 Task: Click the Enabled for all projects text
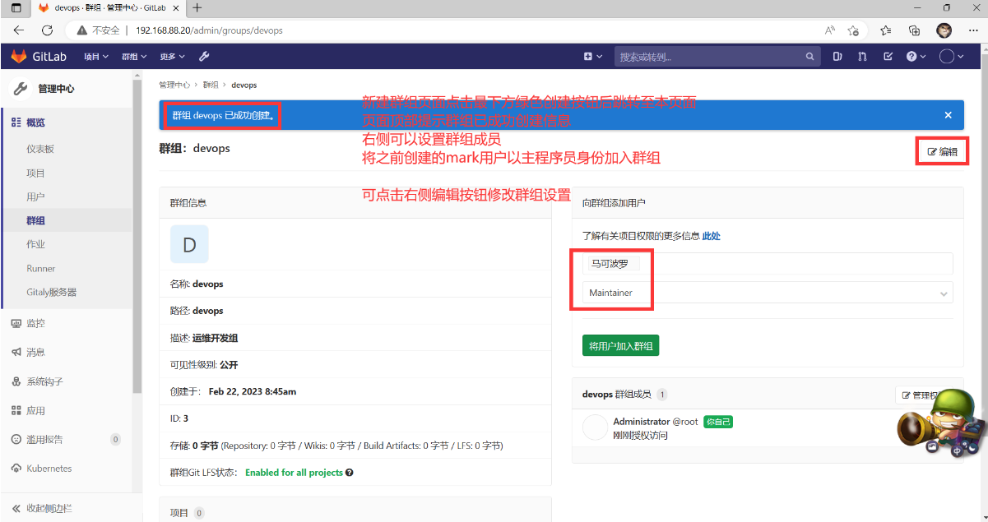(x=294, y=473)
